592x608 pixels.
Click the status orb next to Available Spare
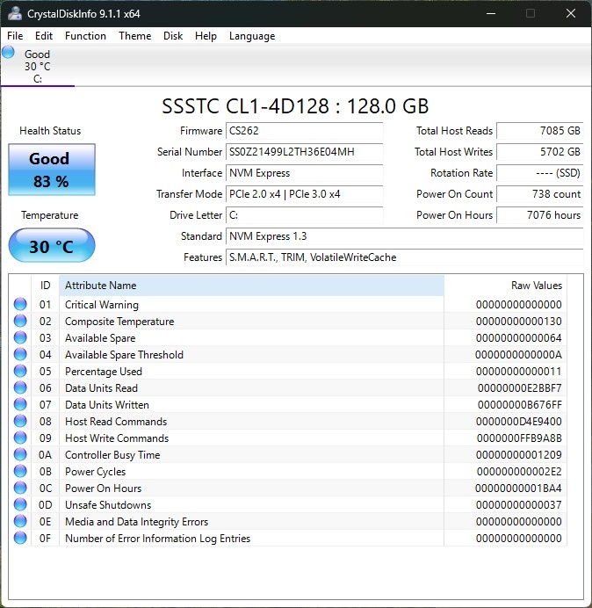20,338
